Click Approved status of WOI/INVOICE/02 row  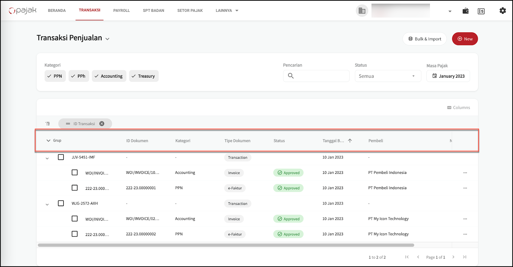pyautogui.click(x=288, y=219)
